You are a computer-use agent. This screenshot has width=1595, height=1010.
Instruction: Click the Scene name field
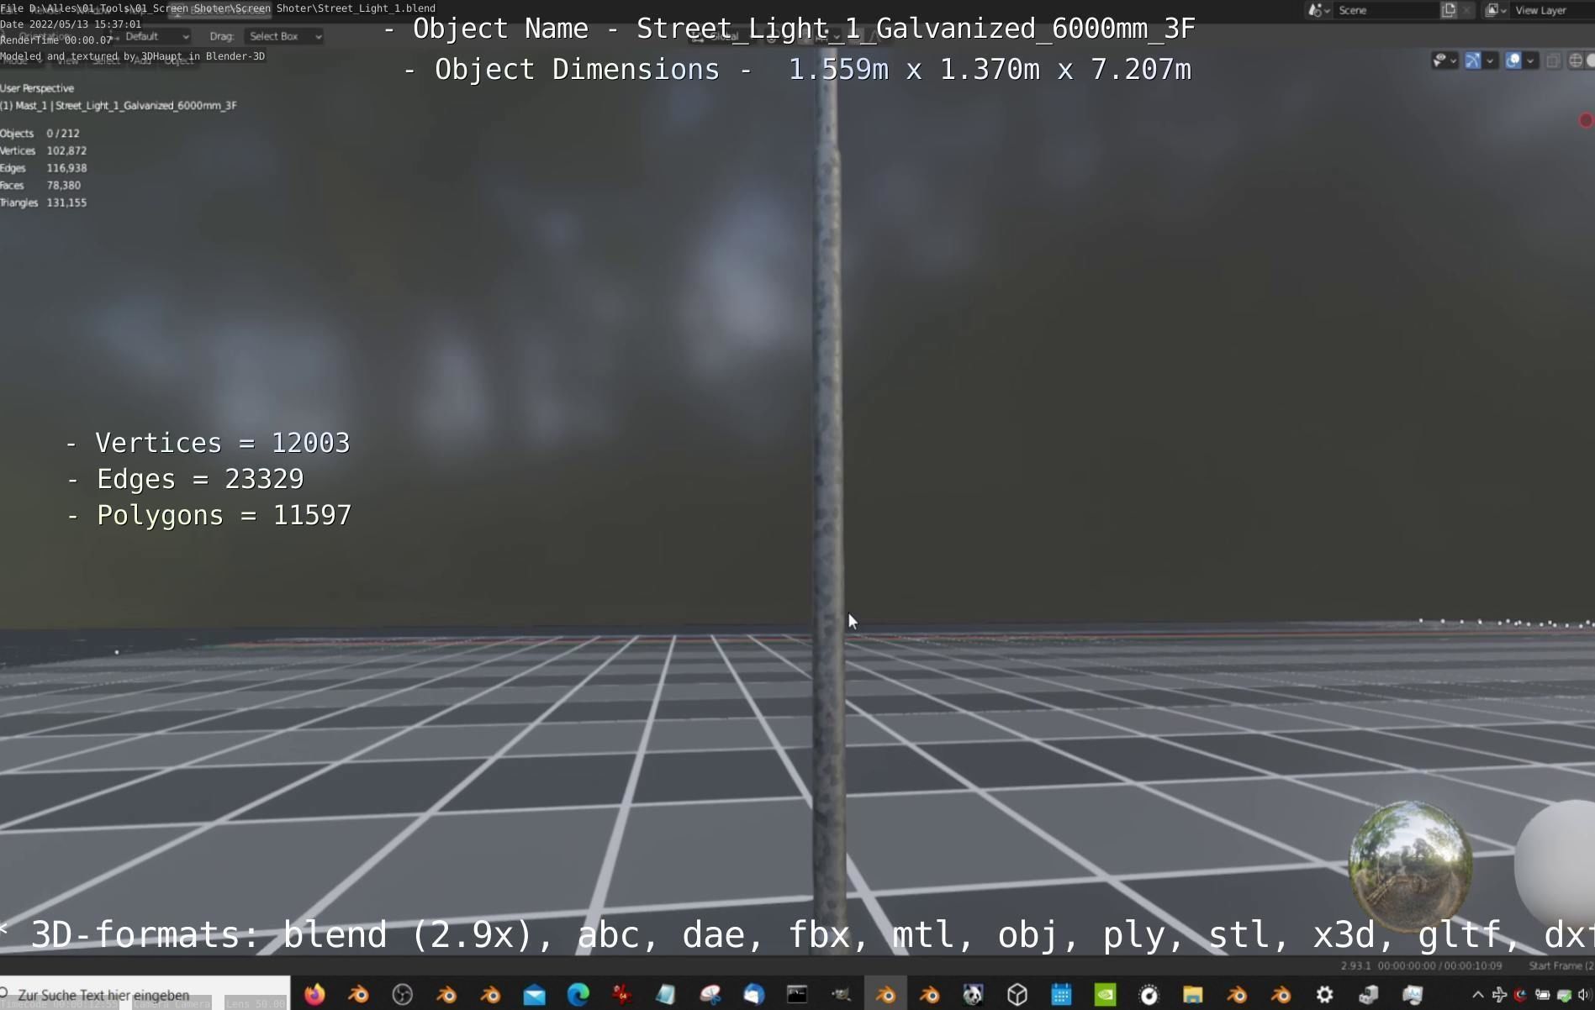(1386, 10)
